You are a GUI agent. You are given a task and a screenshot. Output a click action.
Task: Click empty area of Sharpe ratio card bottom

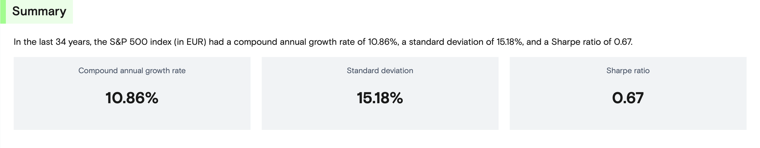[x=628, y=120]
